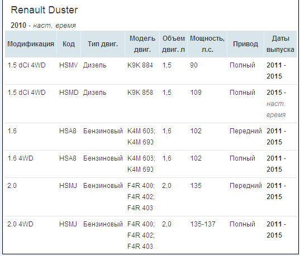Select engine model K9K 884
Screen dimensions: 300x256
140,65
